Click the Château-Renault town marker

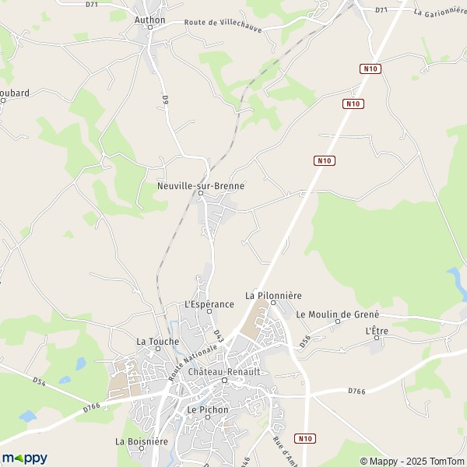coord(225,381)
